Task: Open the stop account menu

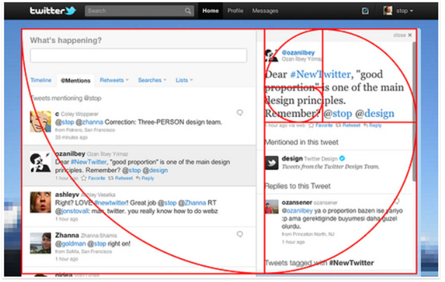Action: coord(398,11)
